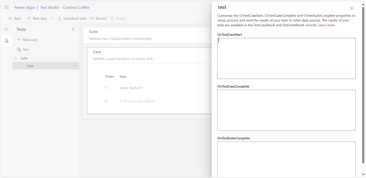The width and height of the screenshot is (366, 178).
Task: Start the Record button
Action: (x=98, y=18)
